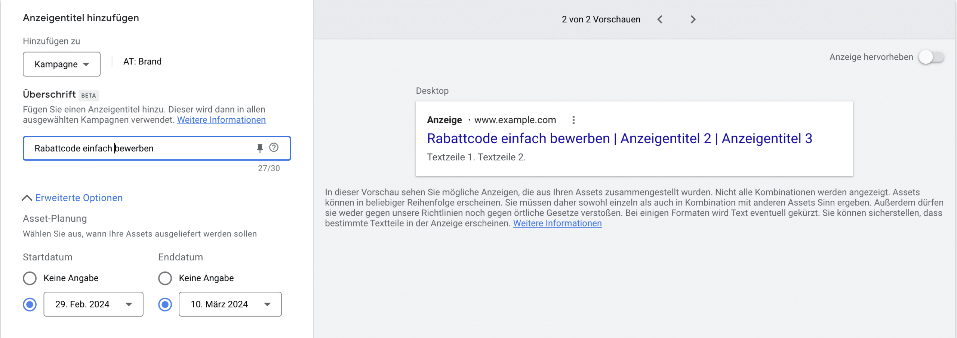Open help for the Überschrift field
This screenshot has width=957, height=338.
pos(274,148)
